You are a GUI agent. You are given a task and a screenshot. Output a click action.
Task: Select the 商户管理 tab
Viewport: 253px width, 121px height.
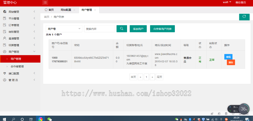pos(87,10)
